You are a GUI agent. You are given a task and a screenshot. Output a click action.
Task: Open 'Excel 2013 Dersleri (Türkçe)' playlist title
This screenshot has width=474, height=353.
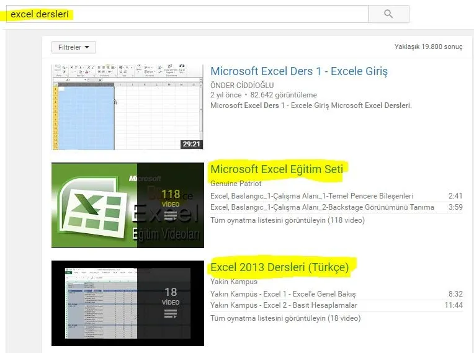click(x=280, y=267)
